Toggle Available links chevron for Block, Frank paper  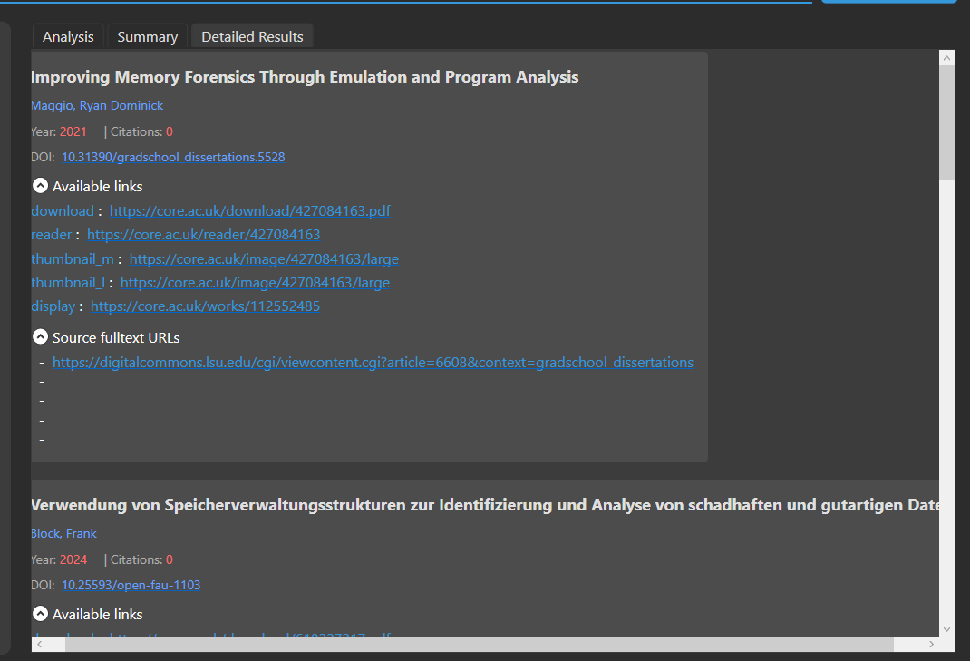(x=40, y=614)
